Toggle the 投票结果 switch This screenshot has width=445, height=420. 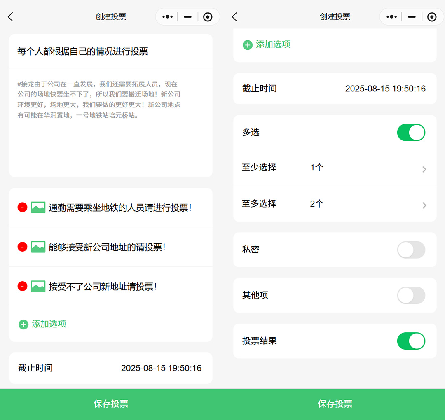coord(411,341)
